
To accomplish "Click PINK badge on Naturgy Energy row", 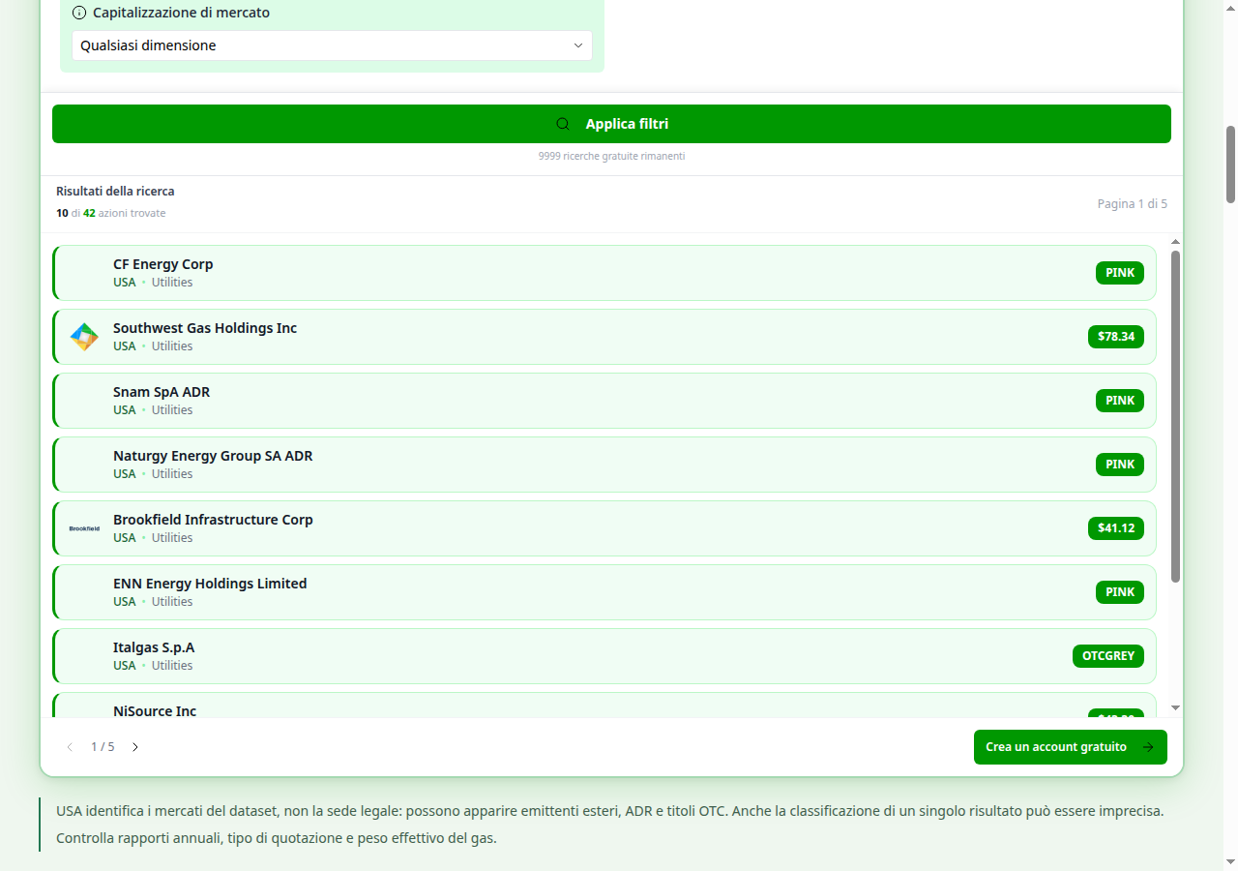I will 1120,465.
